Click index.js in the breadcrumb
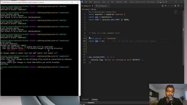187x105 pixels. pos(87,9)
